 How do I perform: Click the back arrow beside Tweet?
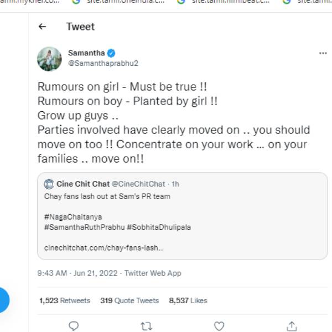click(x=43, y=27)
